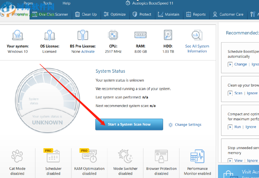Click the play icon next to Run
259x178 pixels.
pyautogui.click(x=230, y=127)
